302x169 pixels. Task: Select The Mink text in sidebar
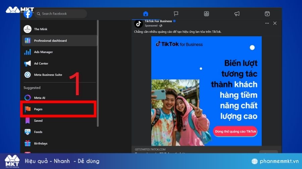(41, 29)
